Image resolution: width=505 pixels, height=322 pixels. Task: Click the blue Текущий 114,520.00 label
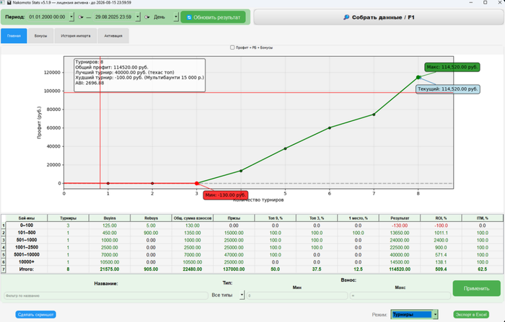(x=448, y=89)
